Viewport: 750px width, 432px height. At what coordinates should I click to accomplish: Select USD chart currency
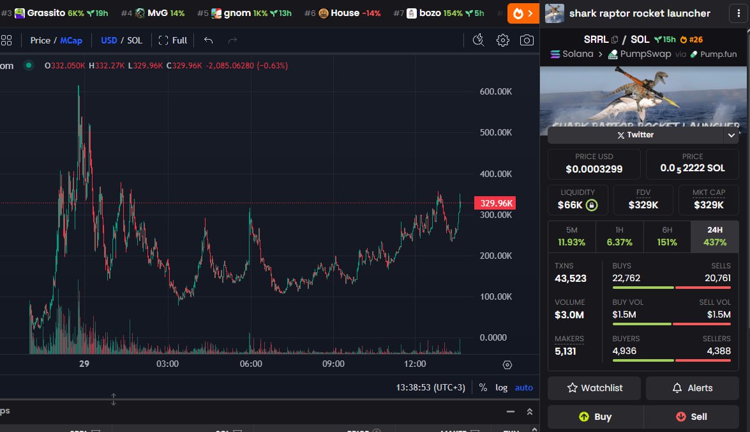[109, 40]
